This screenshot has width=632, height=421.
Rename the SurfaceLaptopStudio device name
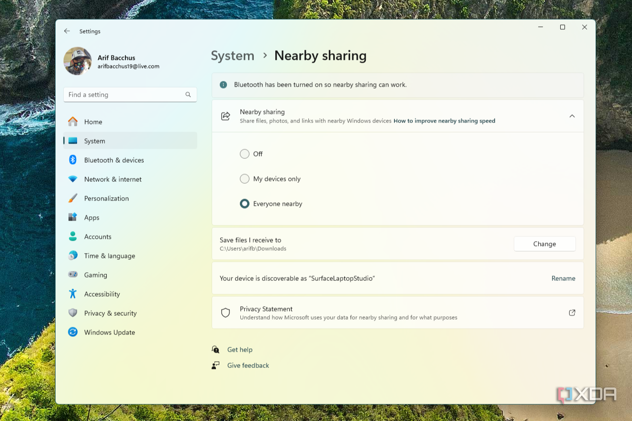563,278
